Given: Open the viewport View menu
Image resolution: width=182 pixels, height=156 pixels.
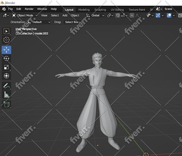Looking at the screenshot, I should [x=44, y=15].
